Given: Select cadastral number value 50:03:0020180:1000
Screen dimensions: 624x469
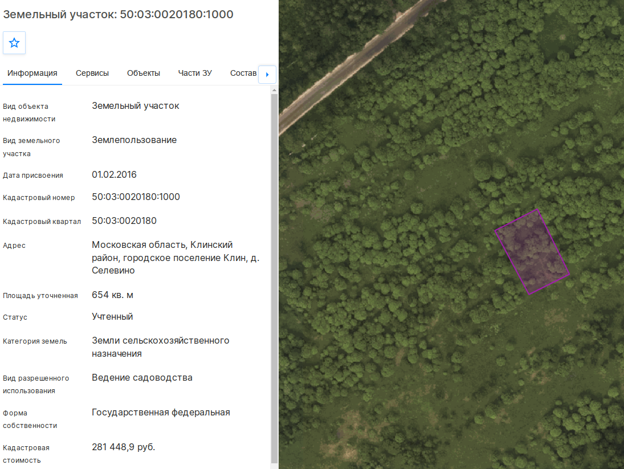Looking at the screenshot, I should point(136,197).
